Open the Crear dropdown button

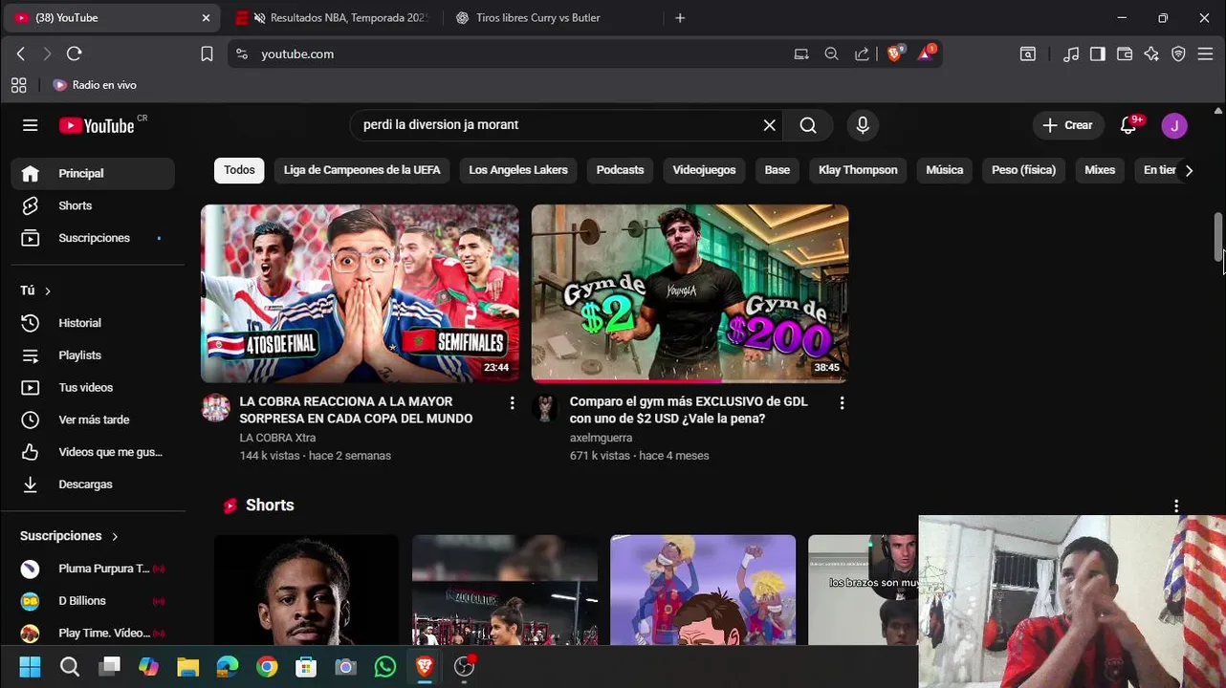coord(1067,125)
